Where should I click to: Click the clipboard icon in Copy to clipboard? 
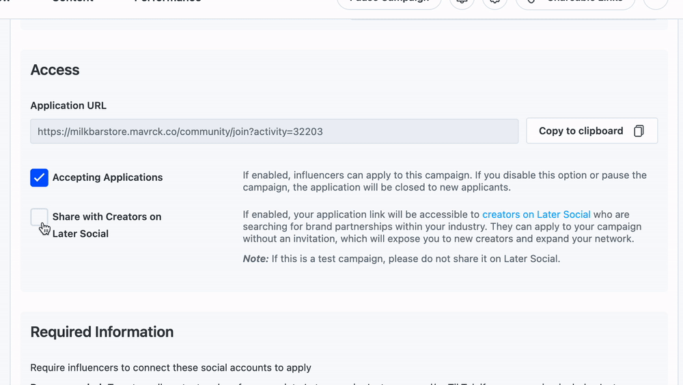click(639, 131)
